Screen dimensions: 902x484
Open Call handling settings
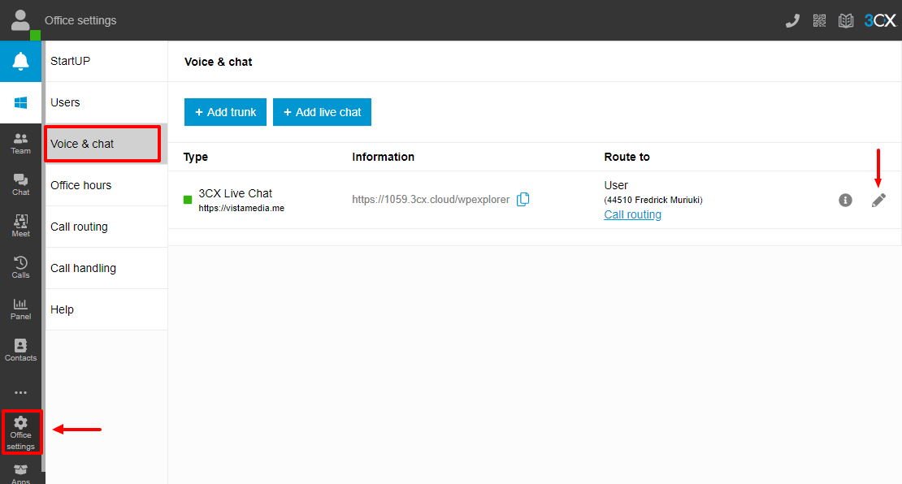tap(106, 268)
